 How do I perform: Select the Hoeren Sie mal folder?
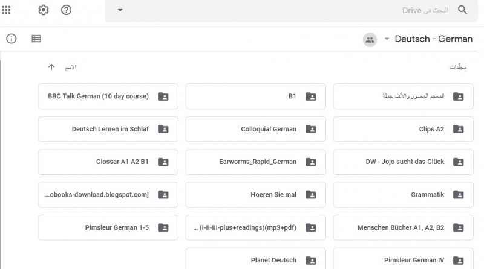(255, 195)
